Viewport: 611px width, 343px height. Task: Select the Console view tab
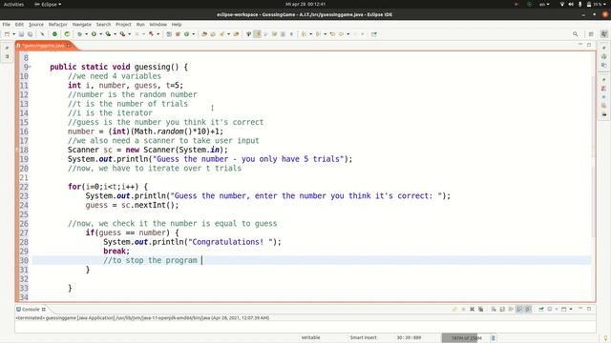(x=31, y=309)
